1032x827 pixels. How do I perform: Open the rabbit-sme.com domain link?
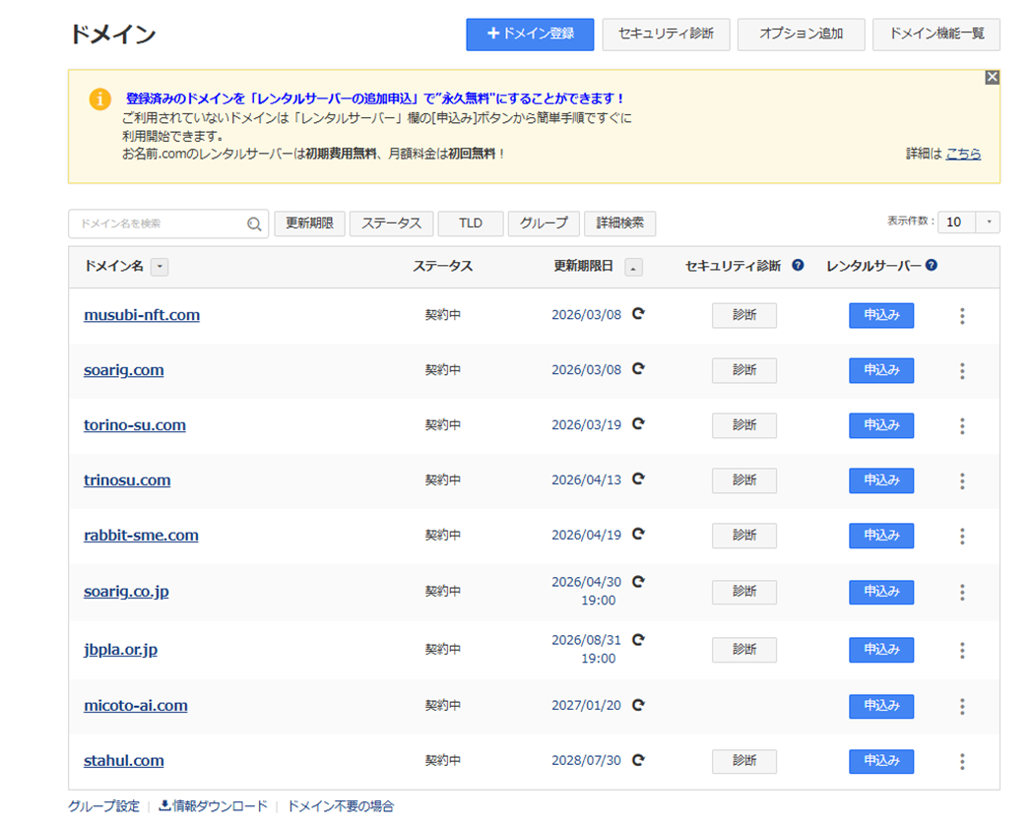141,536
